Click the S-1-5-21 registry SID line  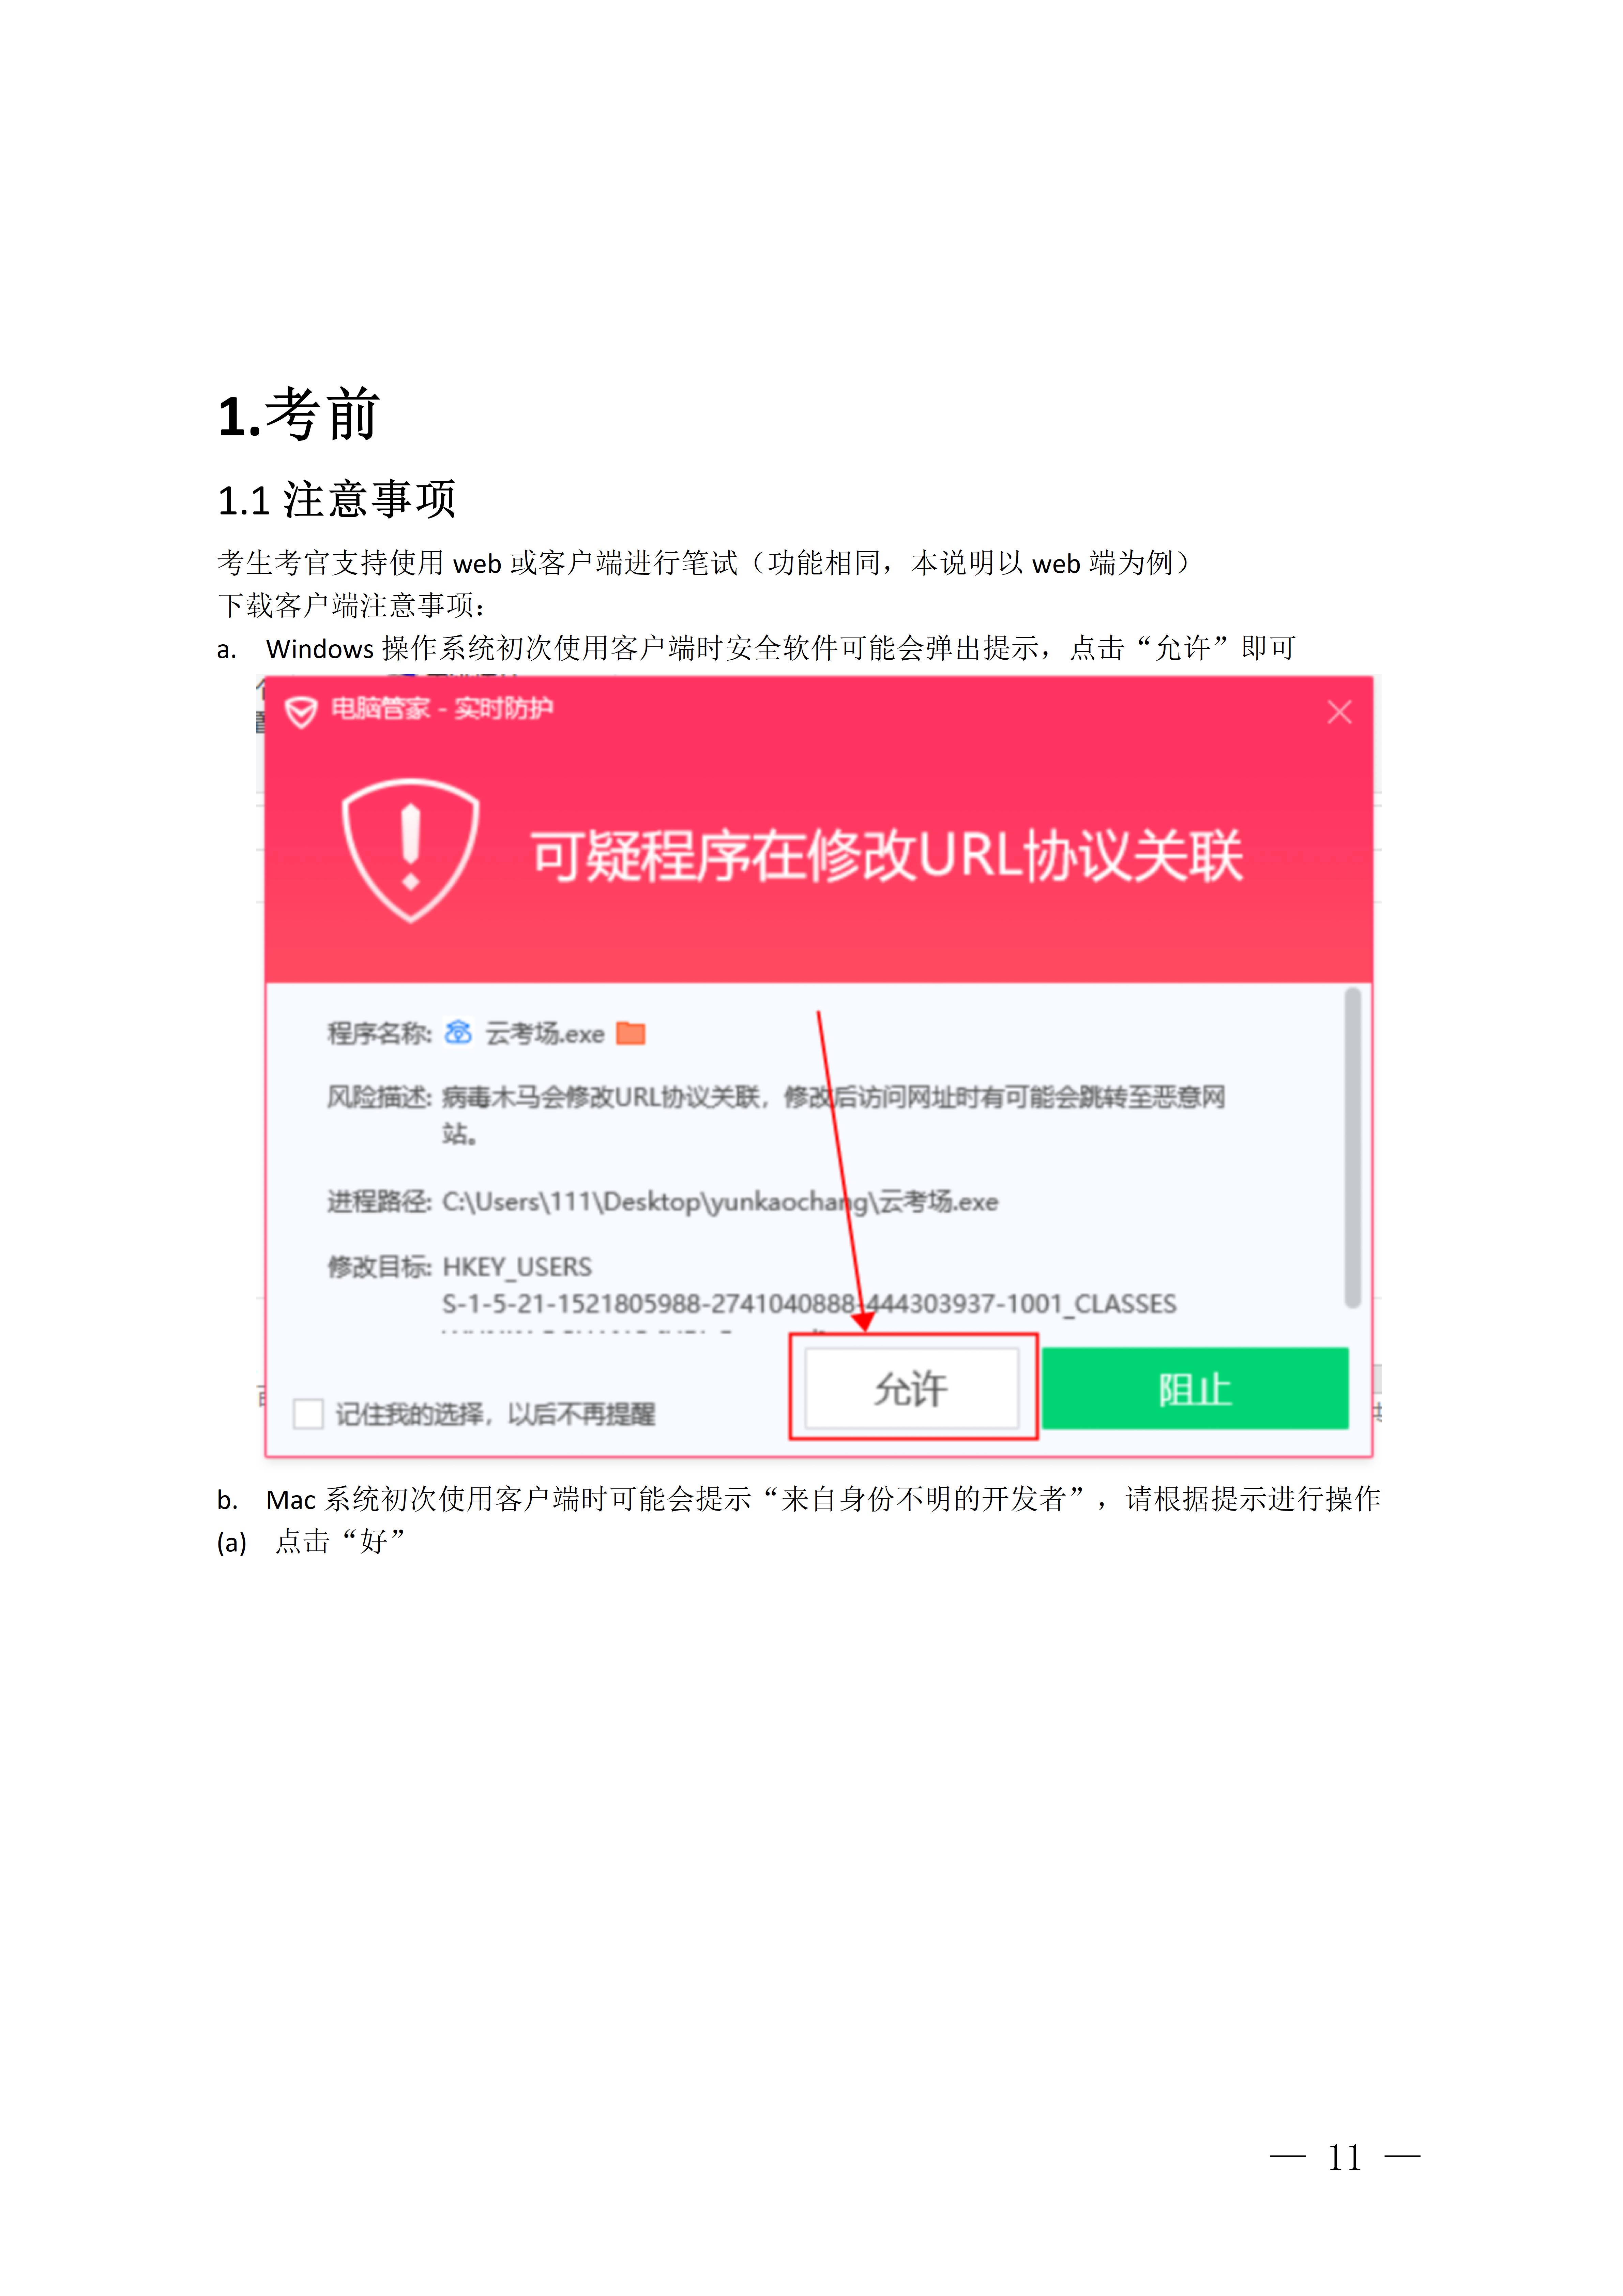click(x=809, y=1304)
